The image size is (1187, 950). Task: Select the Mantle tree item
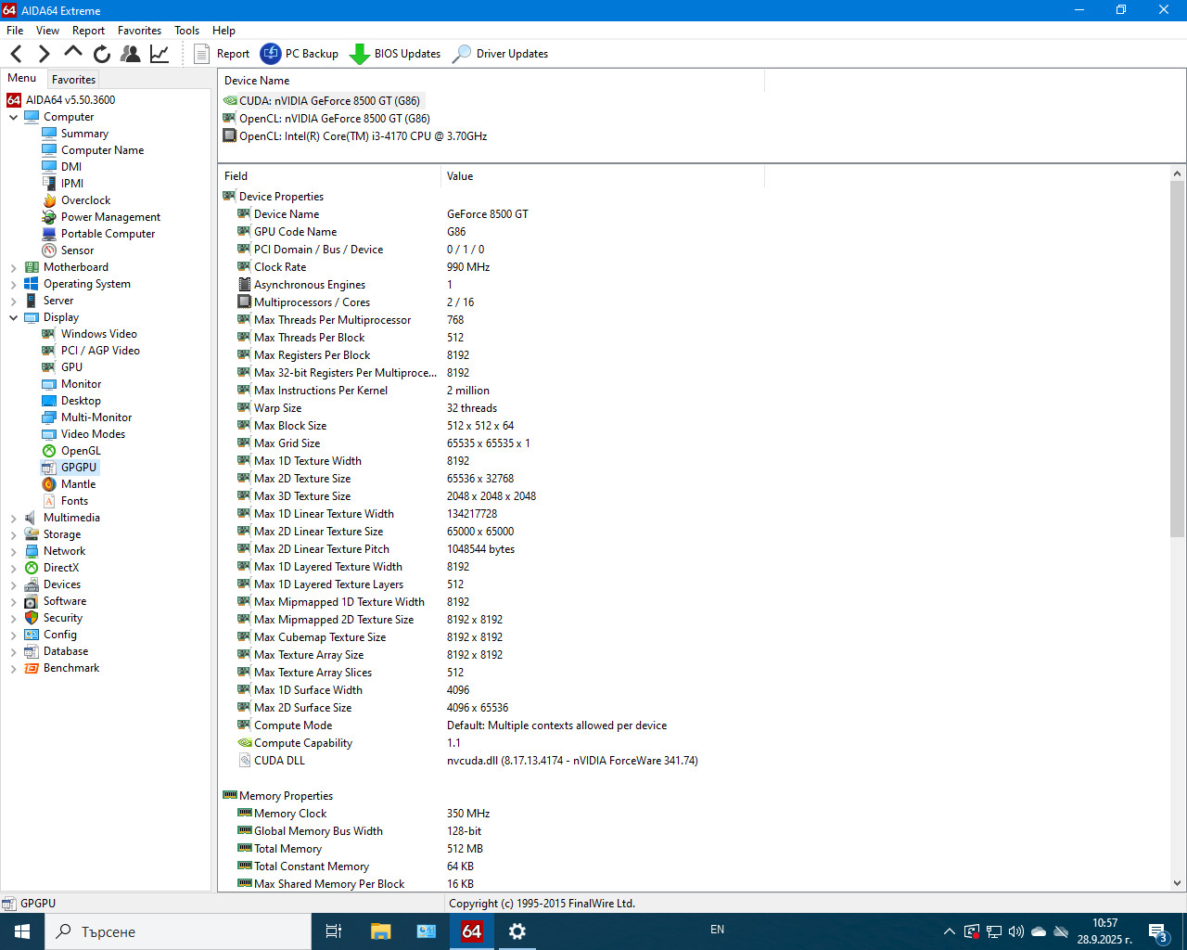coord(78,484)
